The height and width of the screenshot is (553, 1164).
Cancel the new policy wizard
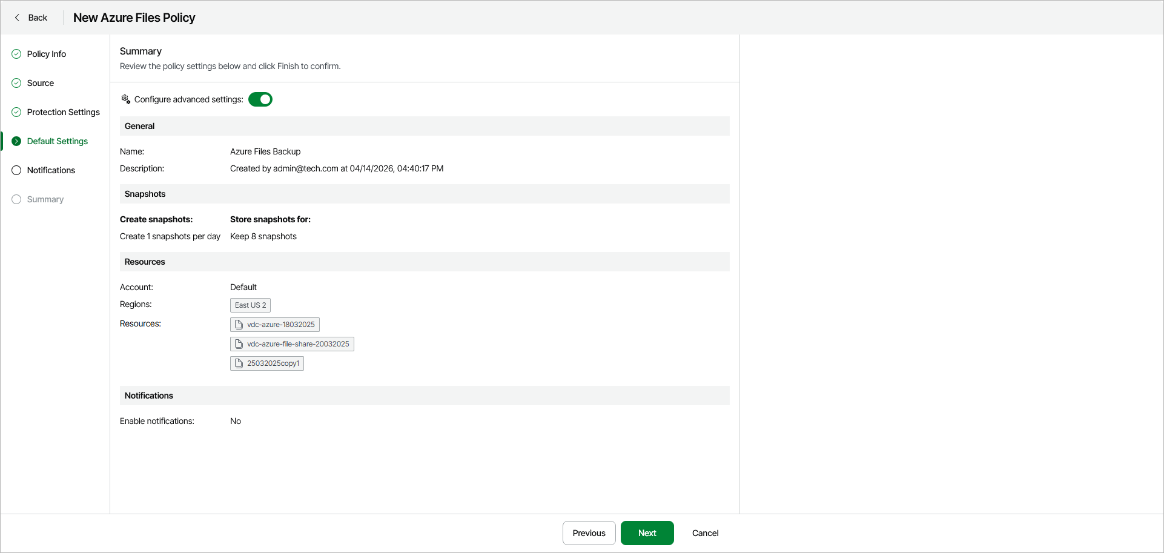click(705, 533)
